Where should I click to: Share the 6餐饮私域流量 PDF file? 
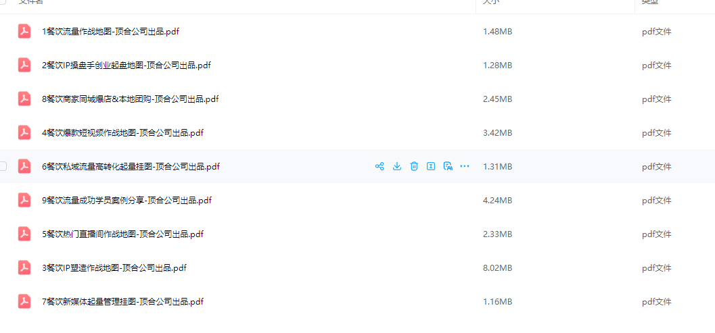tap(379, 166)
